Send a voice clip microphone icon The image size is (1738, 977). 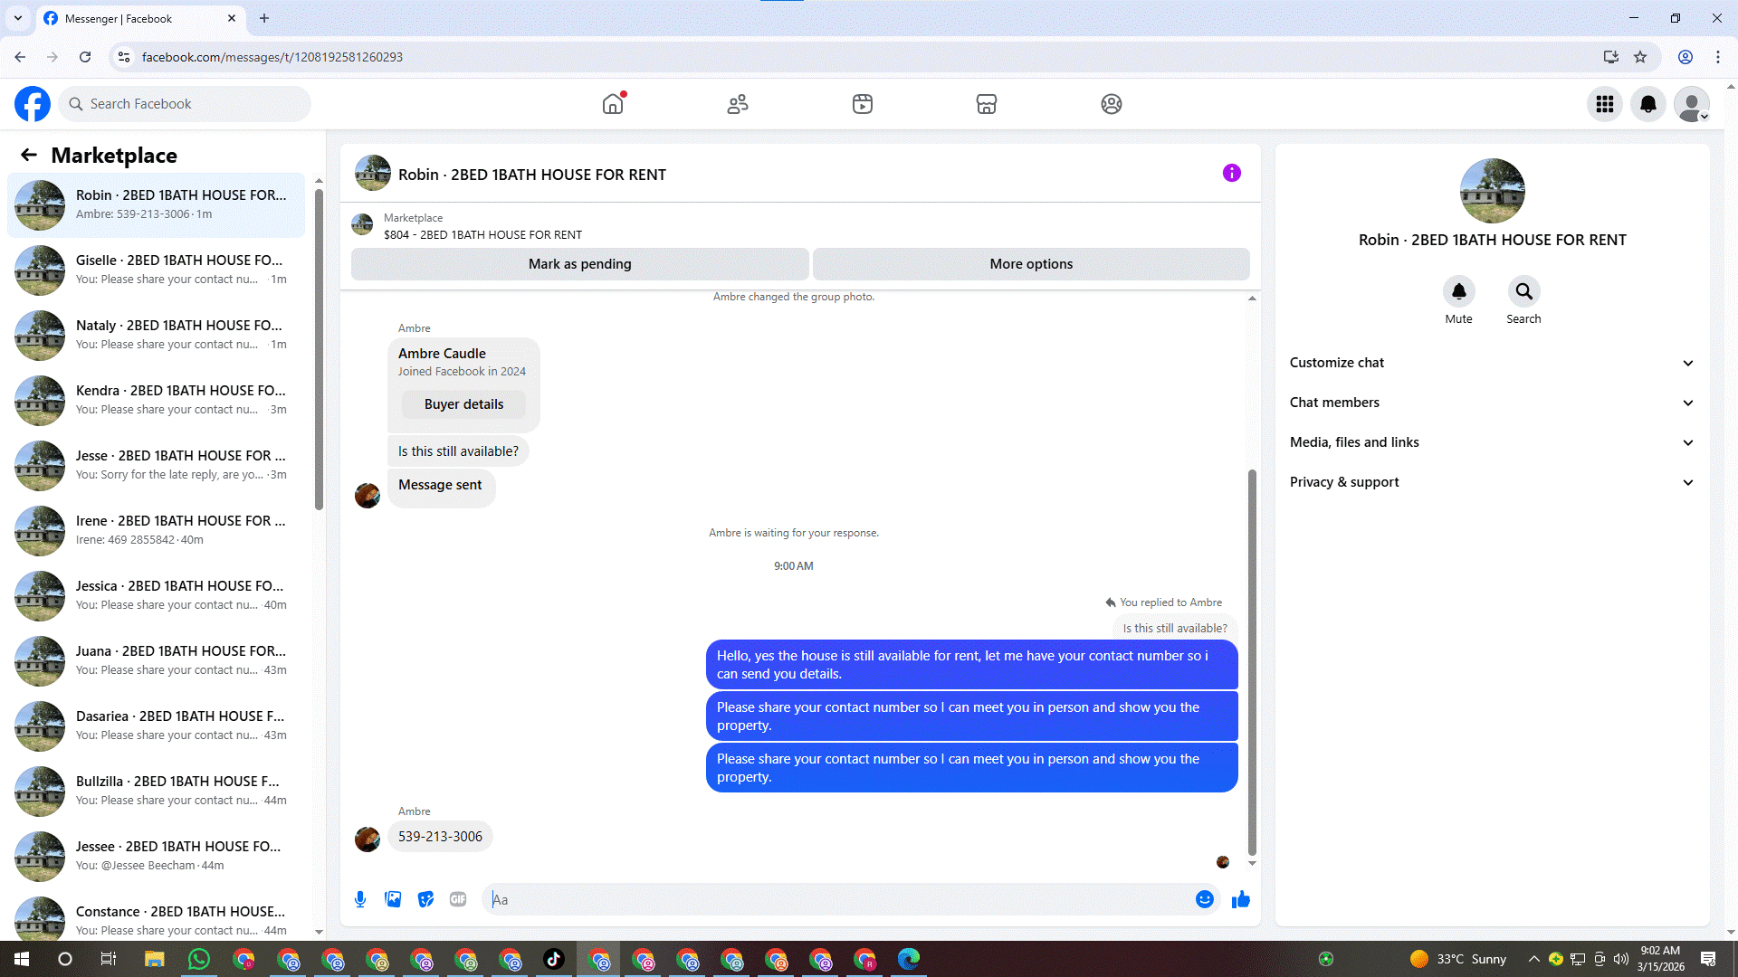[x=360, y=899]
